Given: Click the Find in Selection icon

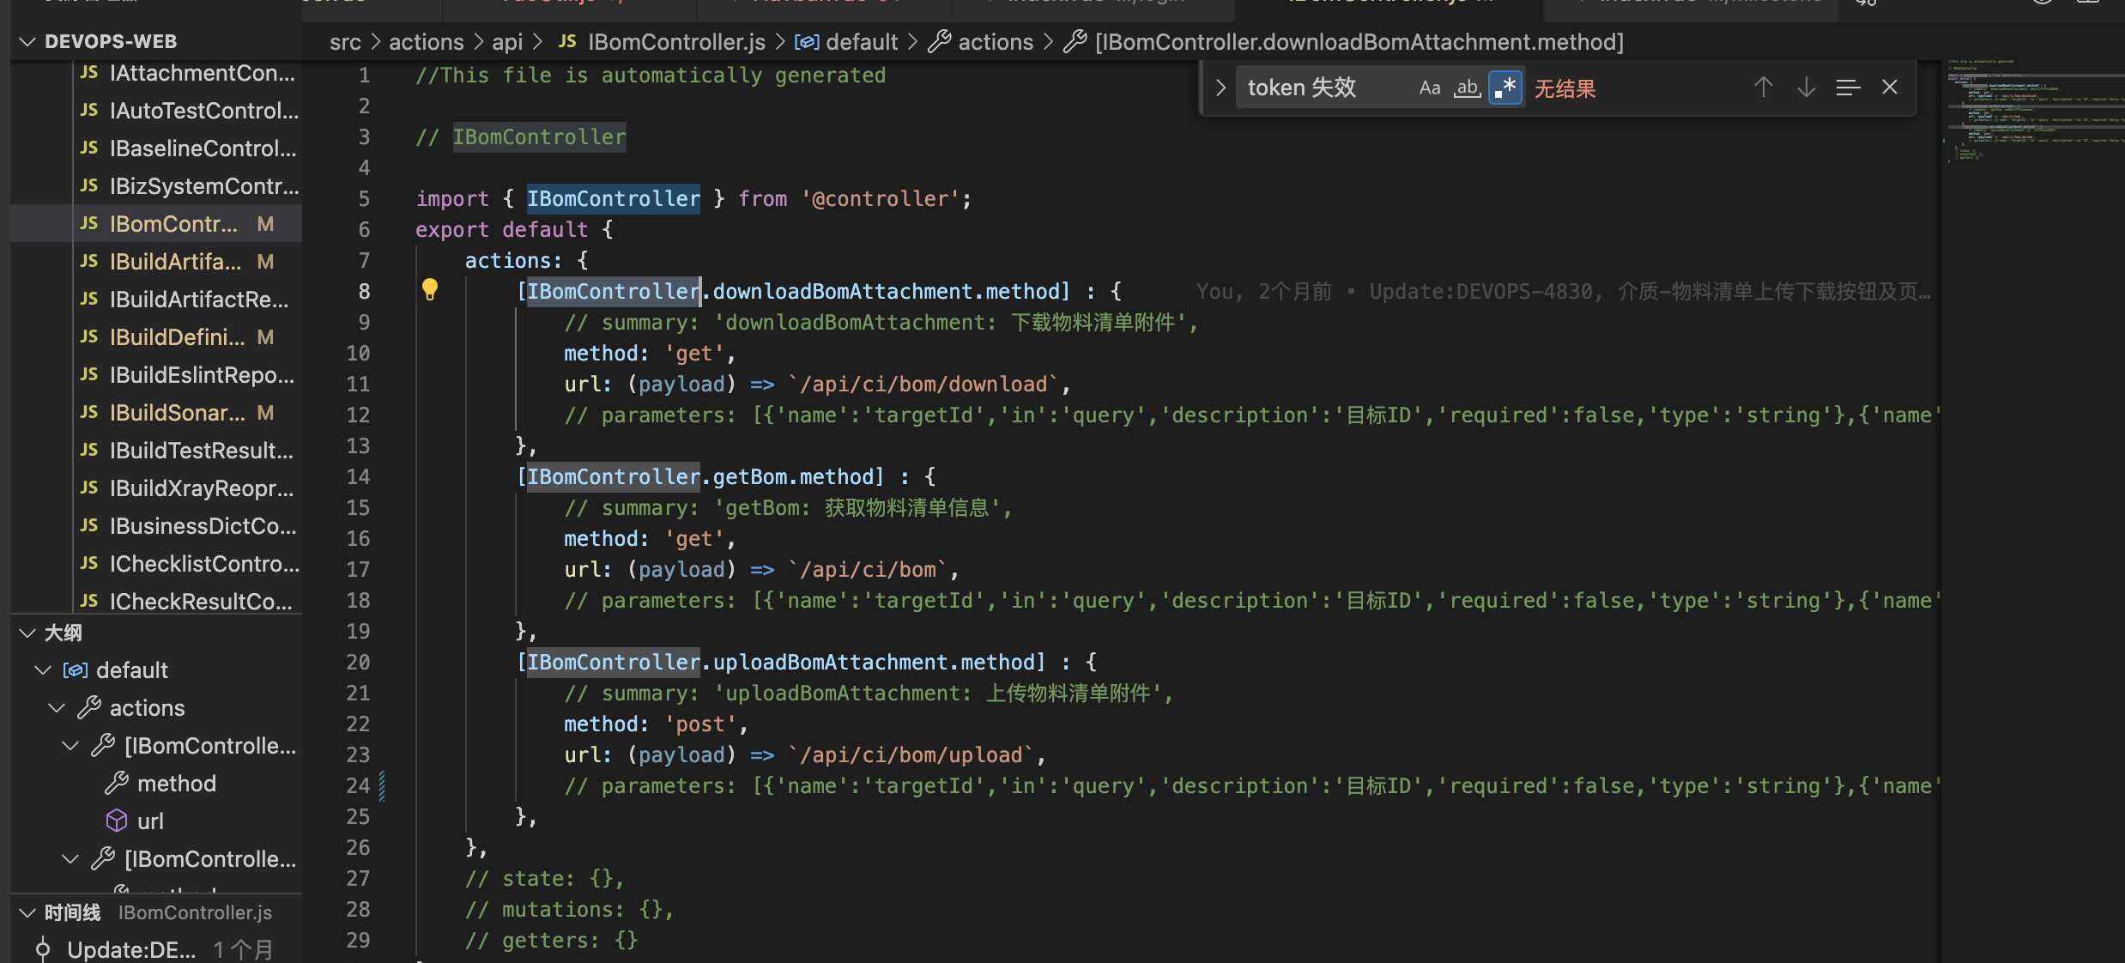Looking at the screenshot, I should [1847, 88].
